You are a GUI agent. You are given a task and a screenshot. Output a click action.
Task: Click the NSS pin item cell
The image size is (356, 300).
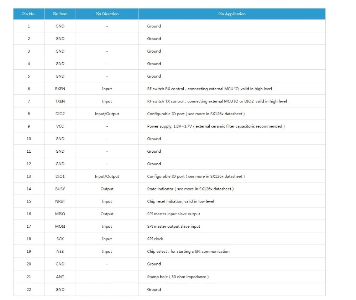point(60,251)
